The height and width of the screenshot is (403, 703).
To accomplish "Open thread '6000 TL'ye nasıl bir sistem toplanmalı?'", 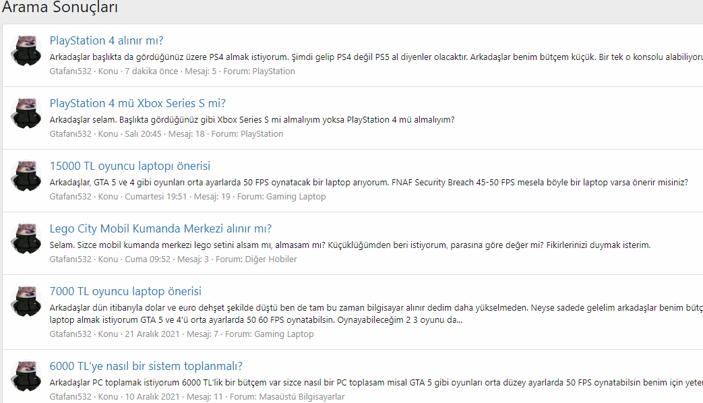I will (146, 366).
